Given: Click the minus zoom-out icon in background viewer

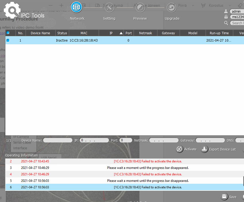Looking at the screenshot, I should [51, 5].
